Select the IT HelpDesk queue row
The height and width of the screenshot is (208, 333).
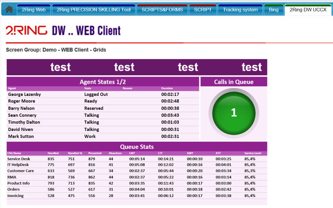pyautogui.click(x=137, y=165)
